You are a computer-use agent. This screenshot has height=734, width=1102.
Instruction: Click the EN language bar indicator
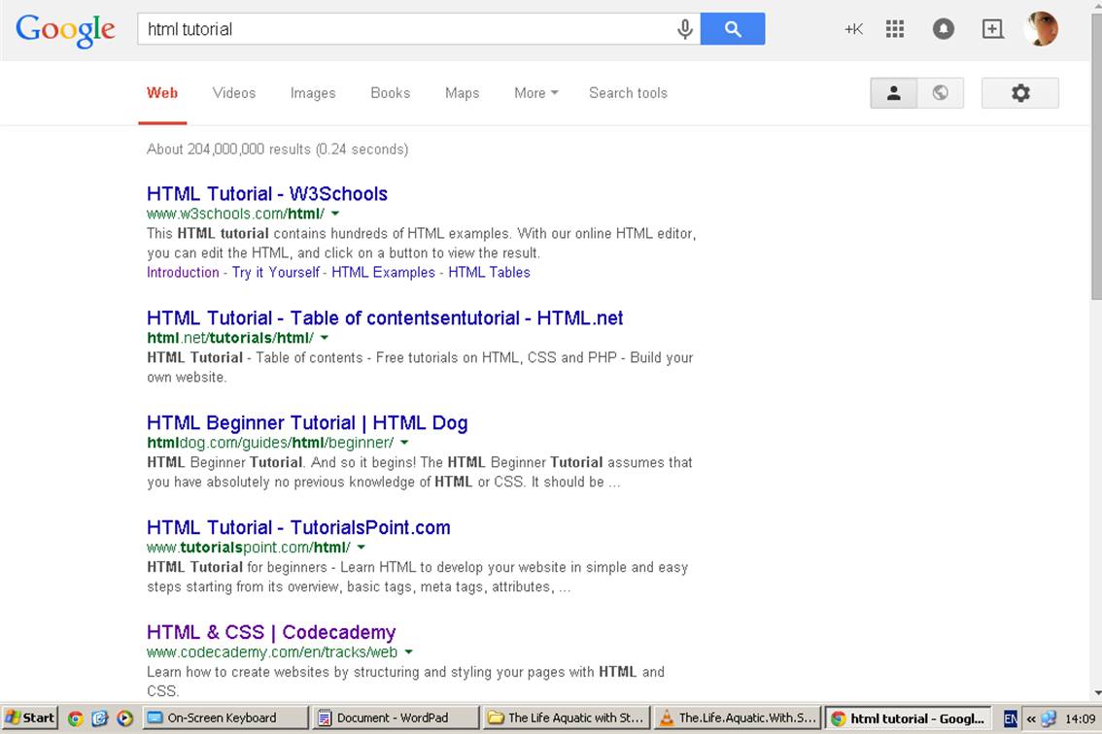[1010, 718]
